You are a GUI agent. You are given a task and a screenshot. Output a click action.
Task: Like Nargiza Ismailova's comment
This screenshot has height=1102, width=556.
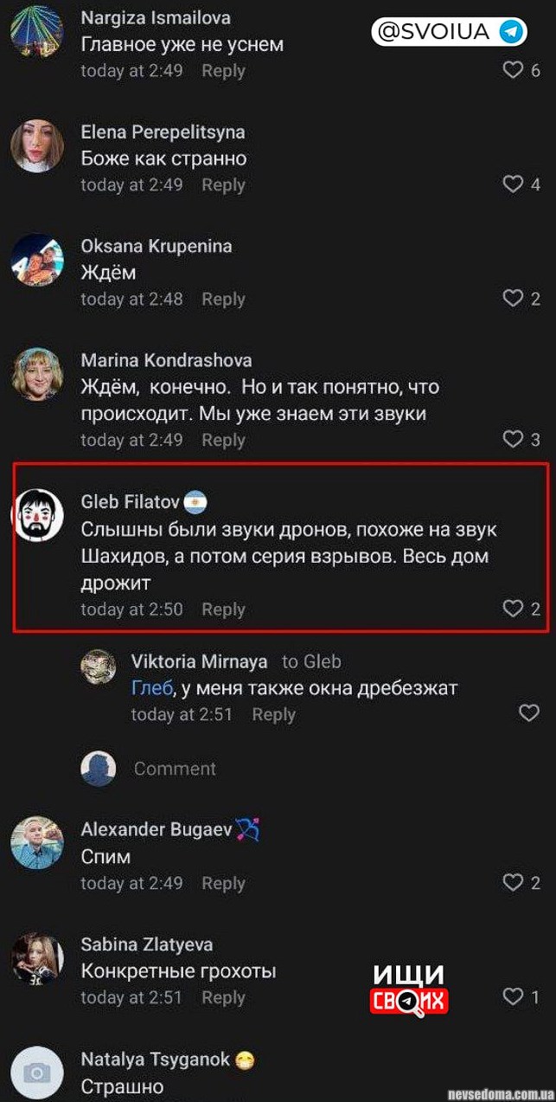coord(513,70)
